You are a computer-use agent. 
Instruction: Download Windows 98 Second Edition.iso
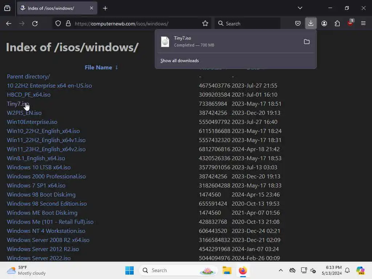click(47, 203)
